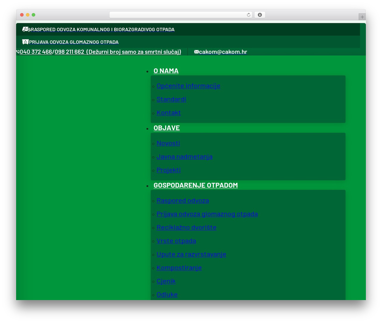382x323 pixels.
Task: Click the phone handset icon
Action: pos(18,52)
